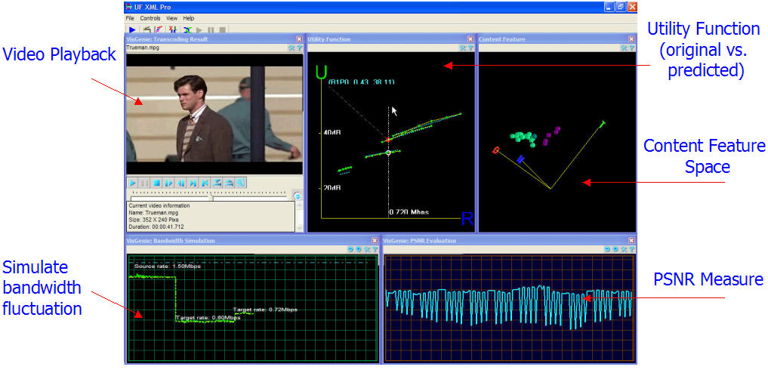Close the PSNR Evaluation panel
This screenshot has height=379, width=768.
631,240
